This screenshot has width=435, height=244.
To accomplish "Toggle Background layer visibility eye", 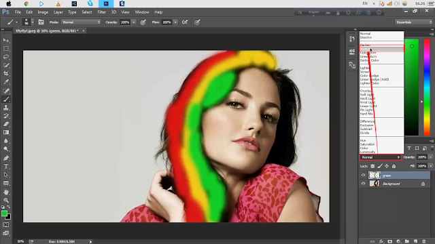I will pyautogui.click(x=363, y=184).
